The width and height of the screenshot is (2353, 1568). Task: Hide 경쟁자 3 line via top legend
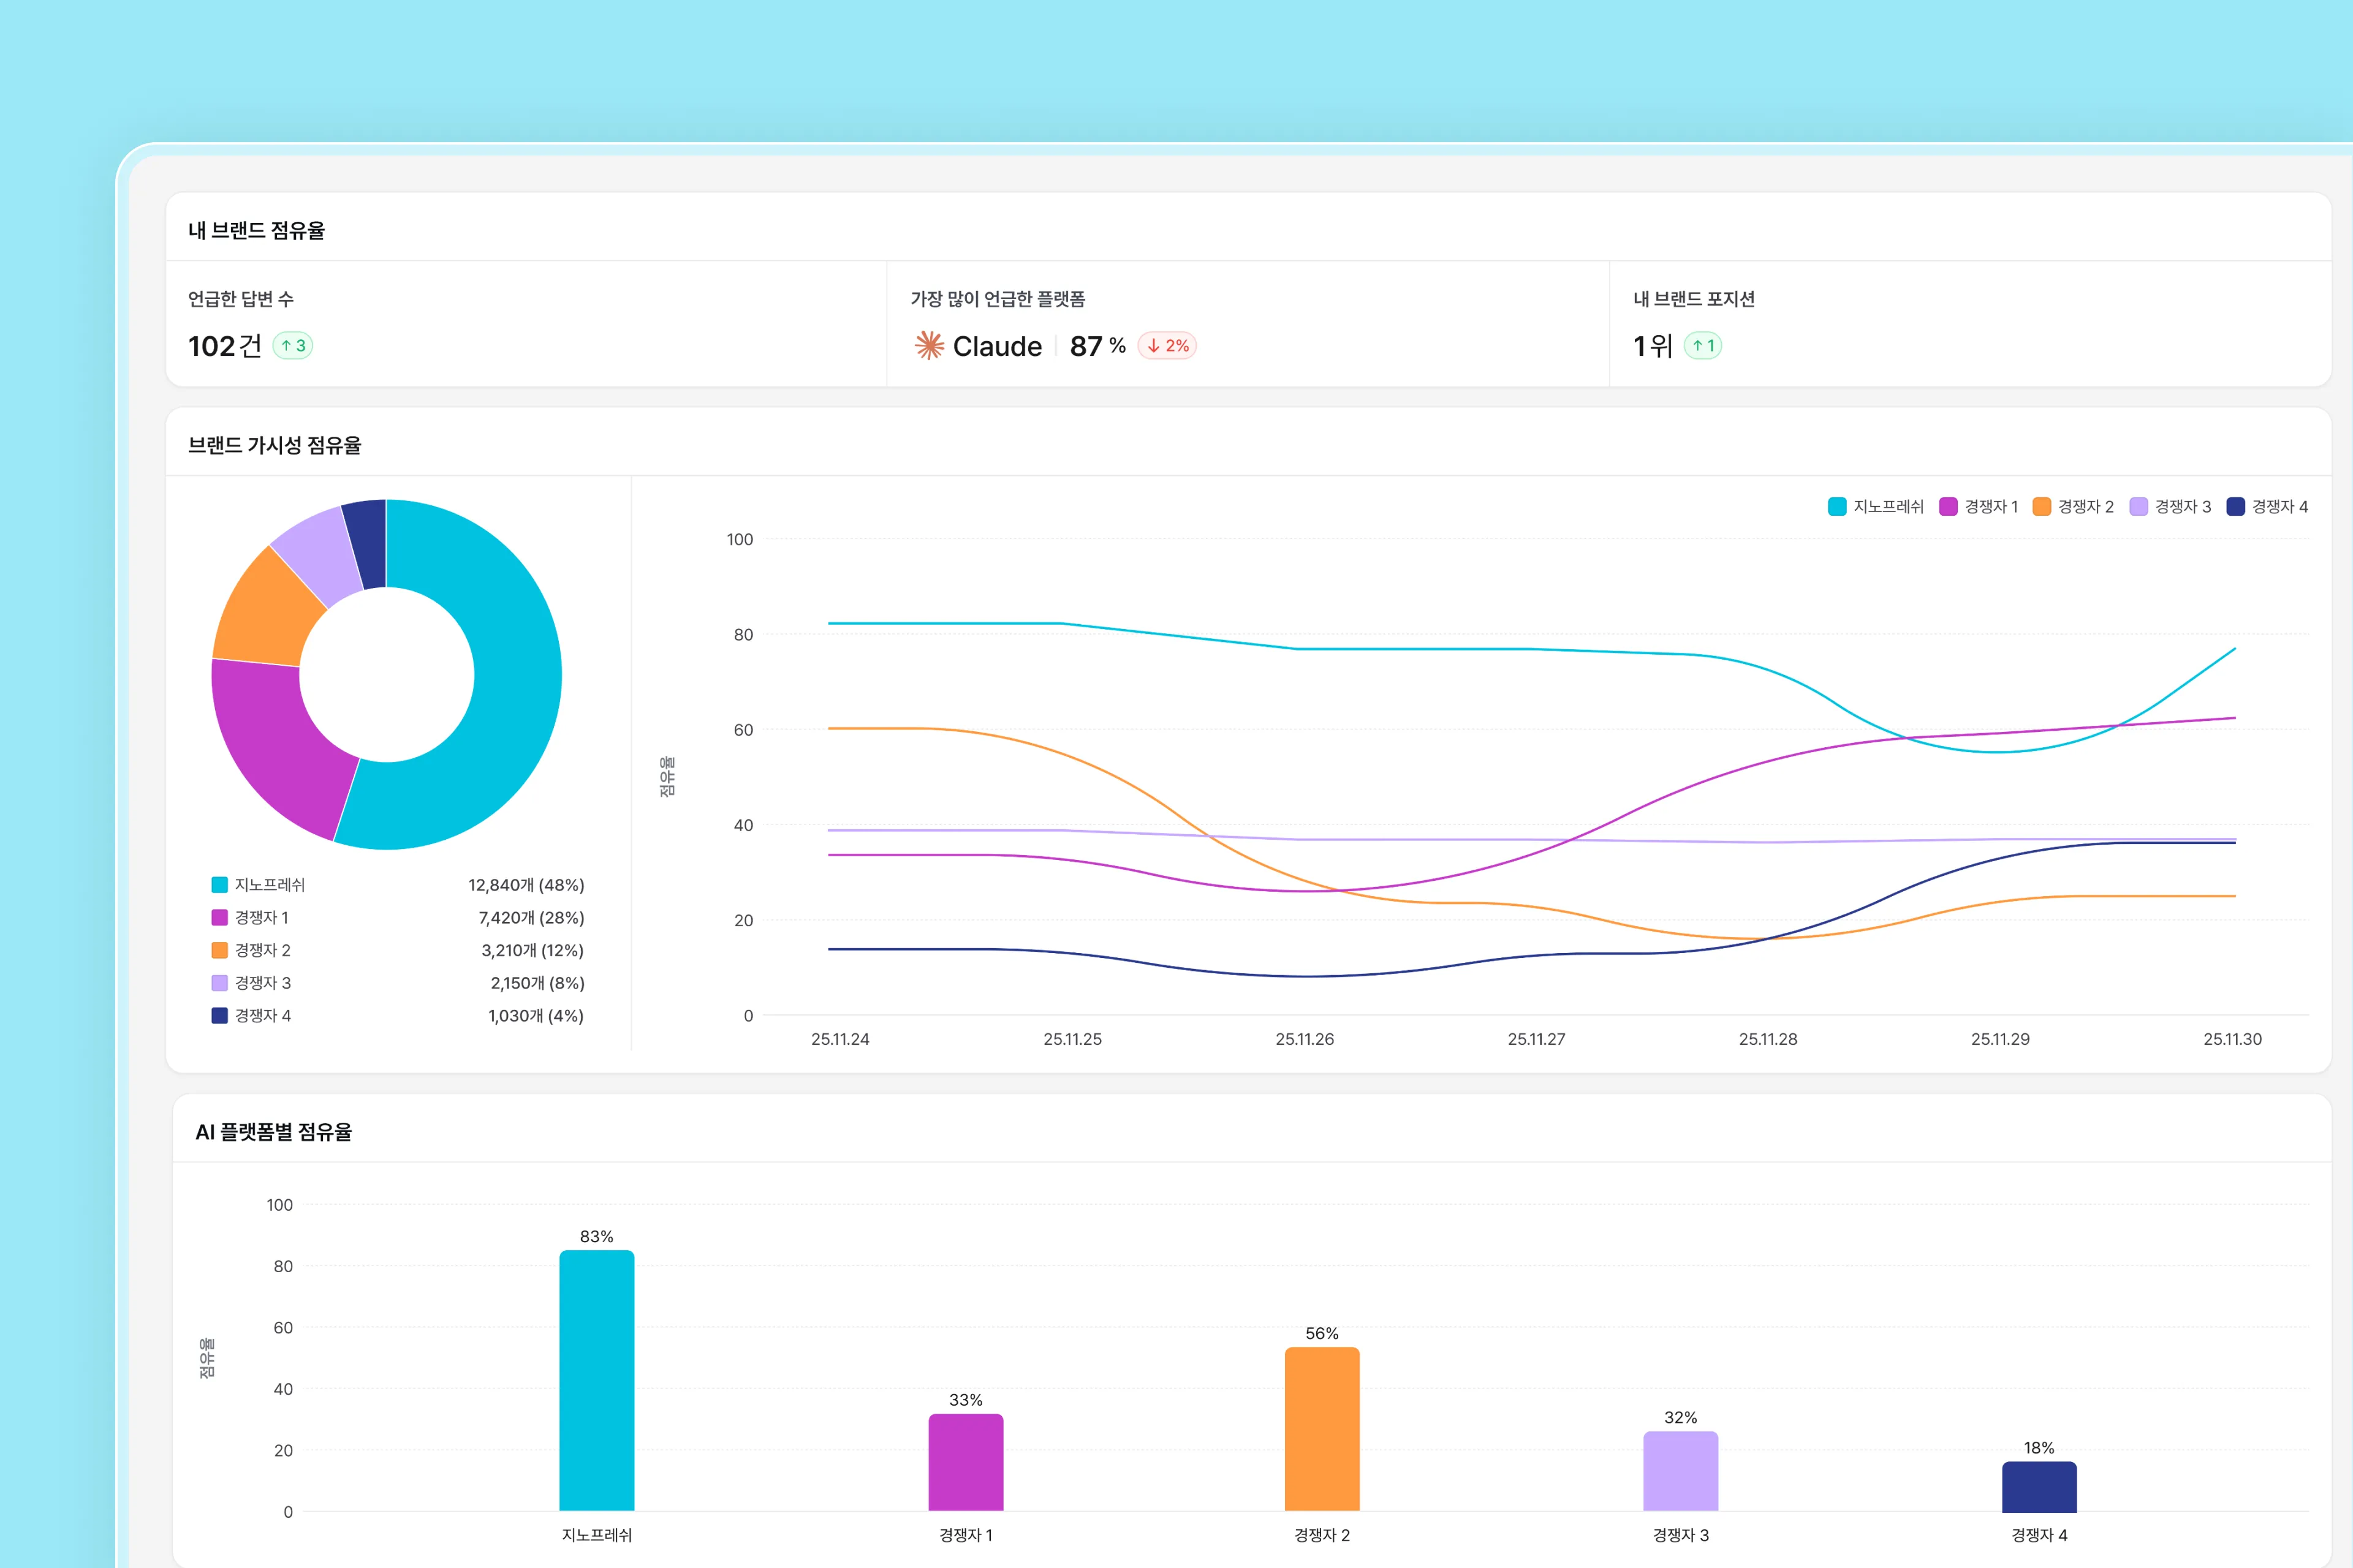pos(2170,507)
